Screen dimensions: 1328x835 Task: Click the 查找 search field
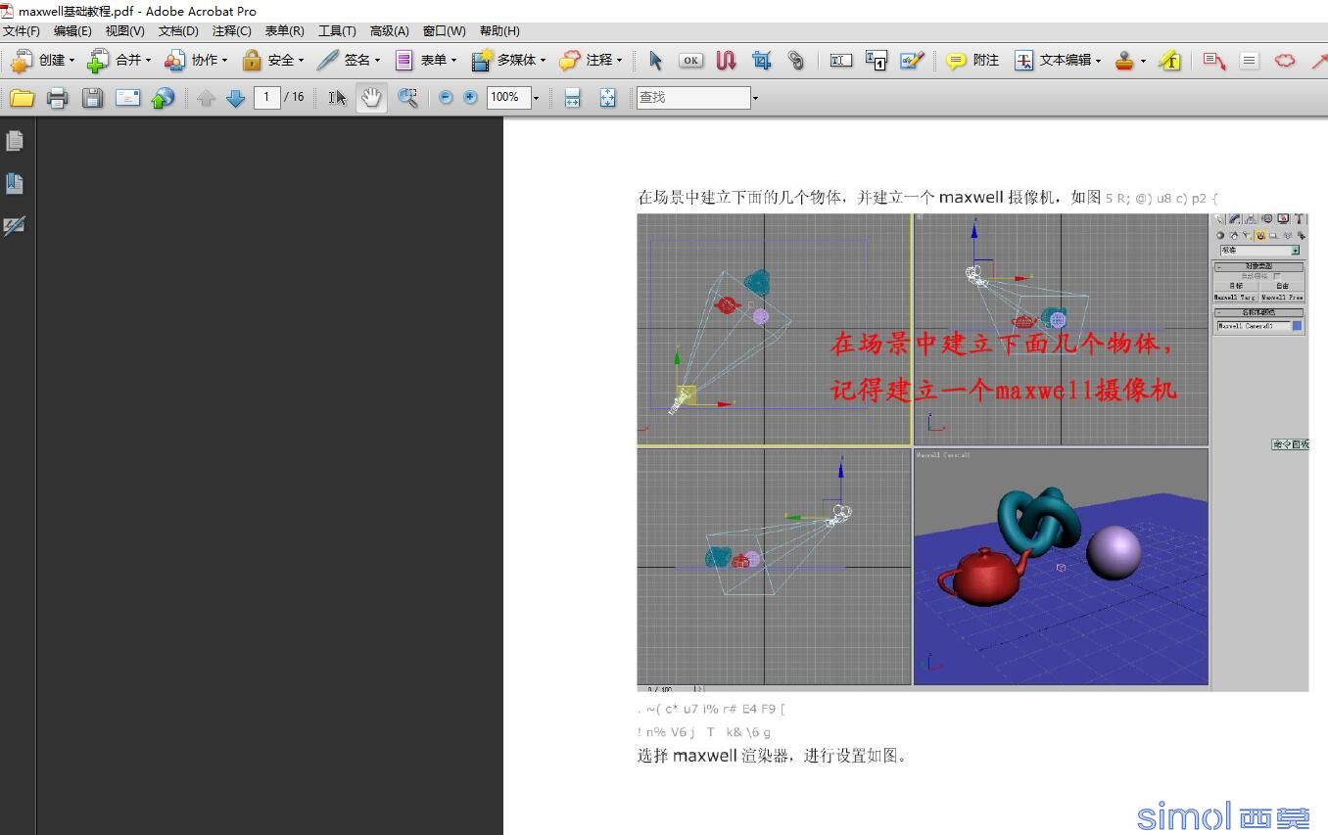(693, 98)
